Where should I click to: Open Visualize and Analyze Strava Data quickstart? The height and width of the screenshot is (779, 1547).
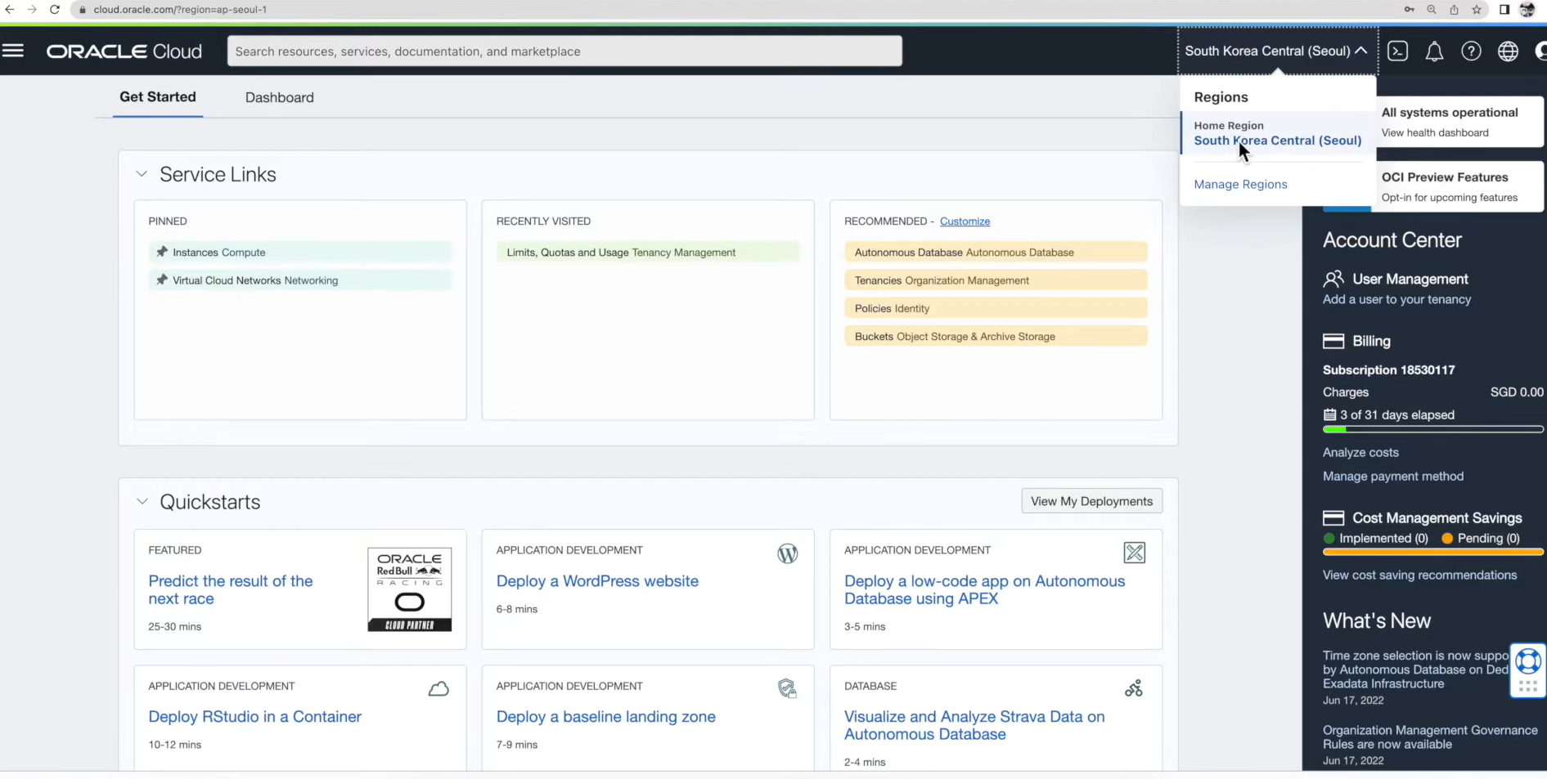(x=974, y=725)
